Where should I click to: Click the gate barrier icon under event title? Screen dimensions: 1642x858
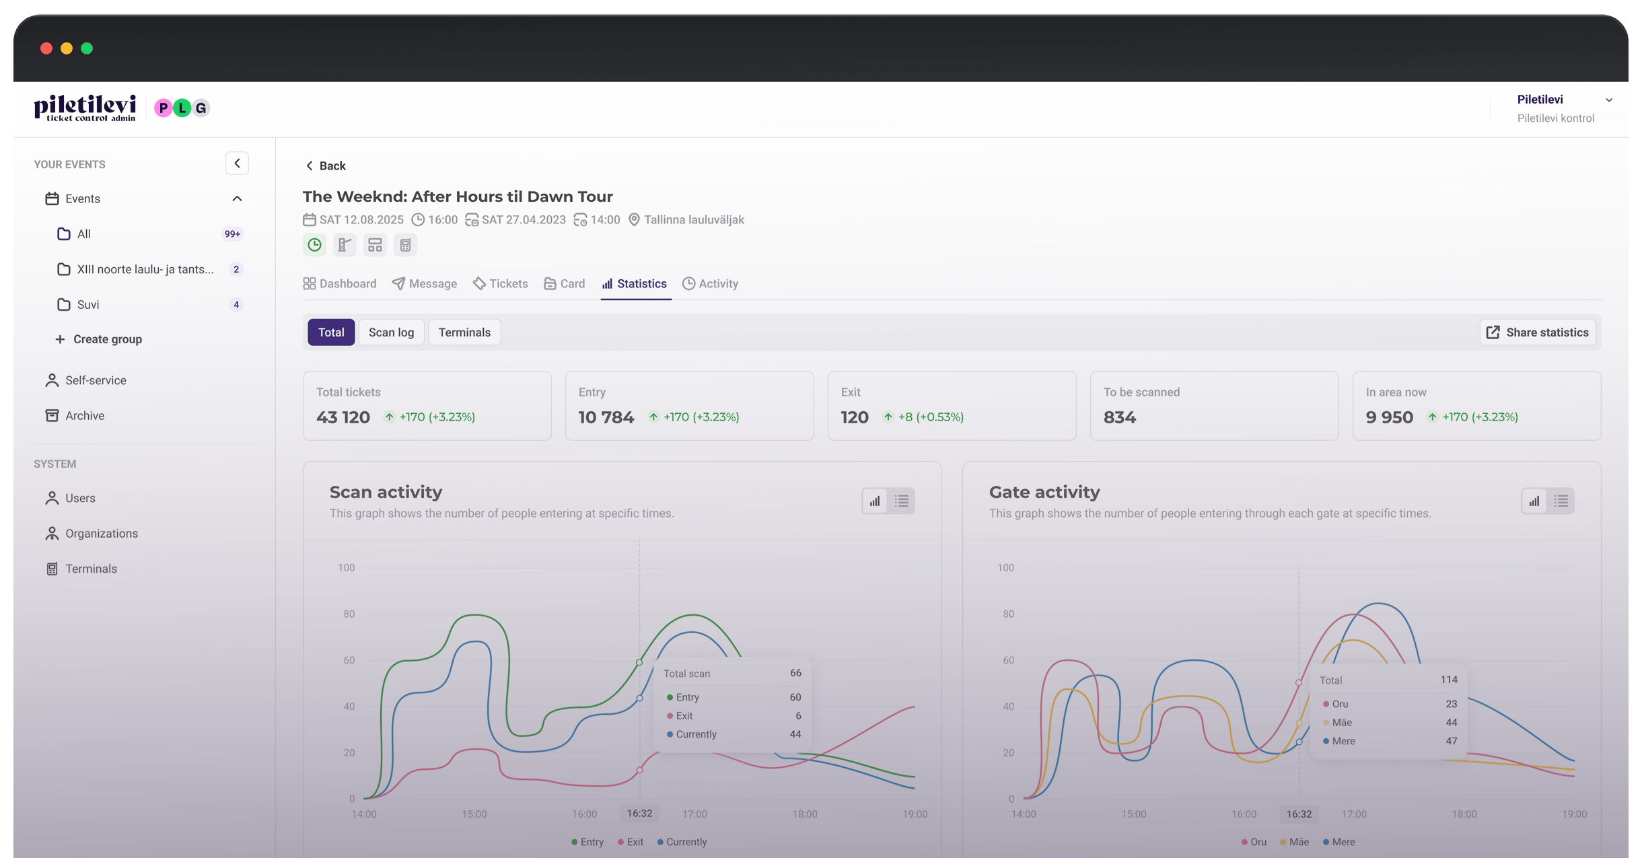(345, 245)
